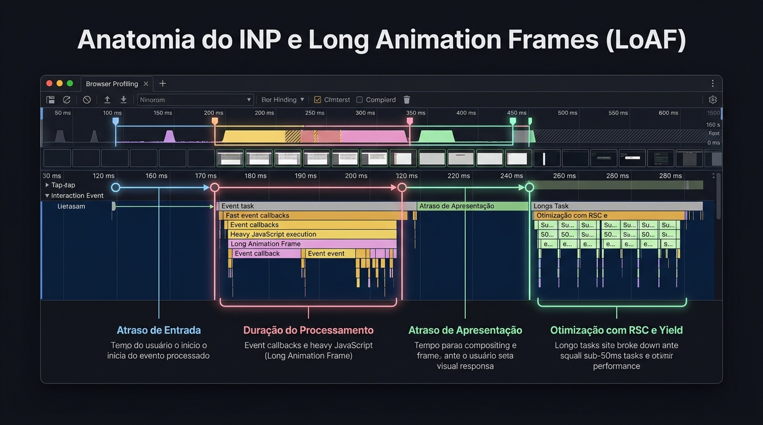Image resolution: width=763 pixels, height=425 pixels.
Task: Select the Atraso de Apresentação green bar
Action: 473,206
